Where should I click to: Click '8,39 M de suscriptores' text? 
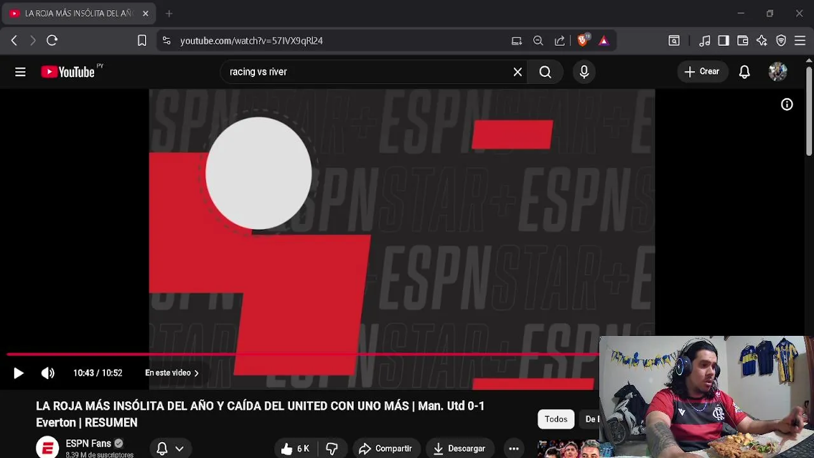99,455
